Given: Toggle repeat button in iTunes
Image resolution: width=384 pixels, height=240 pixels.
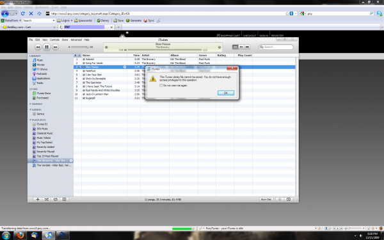Looking at the screenshot, I should pyautogui.click(x=55, y=199).
